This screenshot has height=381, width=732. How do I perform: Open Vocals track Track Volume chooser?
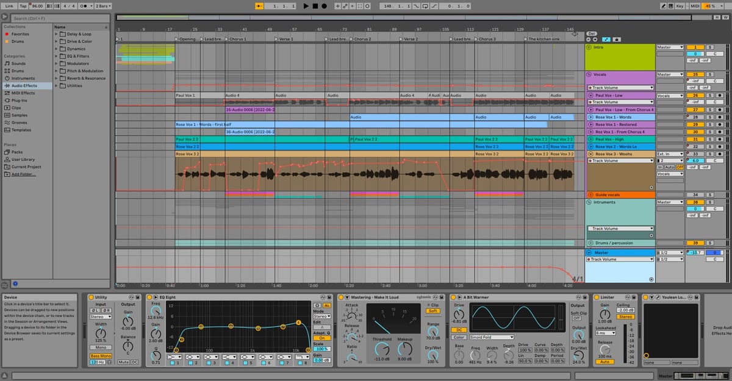pos(620,87)
